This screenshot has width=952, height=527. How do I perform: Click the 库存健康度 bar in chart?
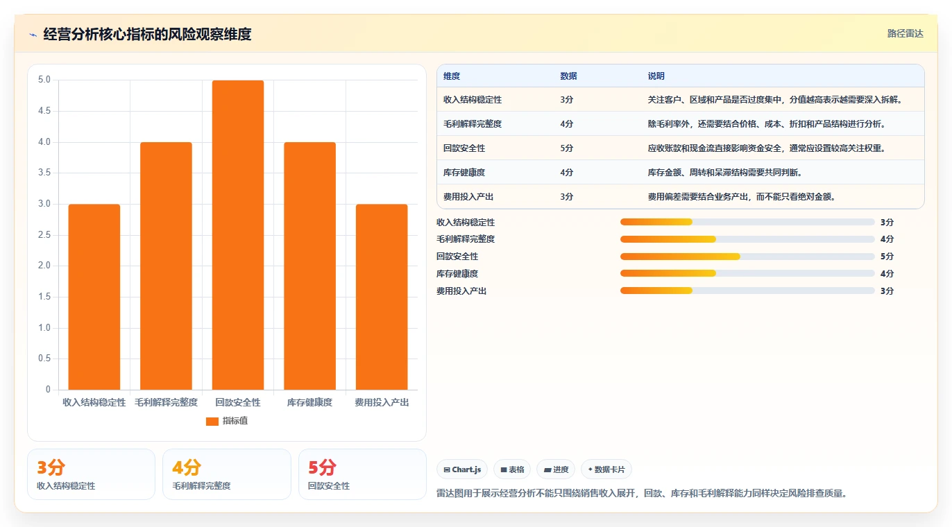[x=309, y=266]
